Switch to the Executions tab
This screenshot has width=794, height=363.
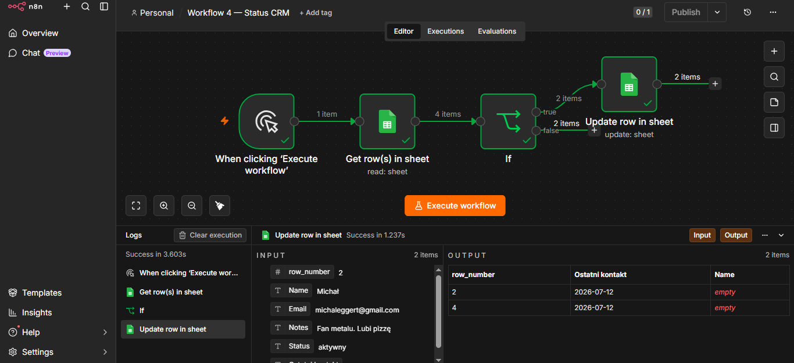click(x=446, y=31)
